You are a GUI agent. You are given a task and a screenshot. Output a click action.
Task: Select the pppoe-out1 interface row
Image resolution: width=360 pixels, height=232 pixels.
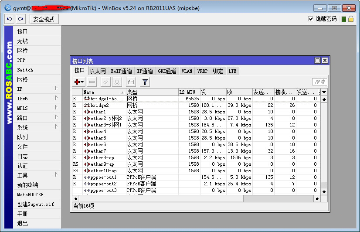pyautogui.click(x=104, y=177)
